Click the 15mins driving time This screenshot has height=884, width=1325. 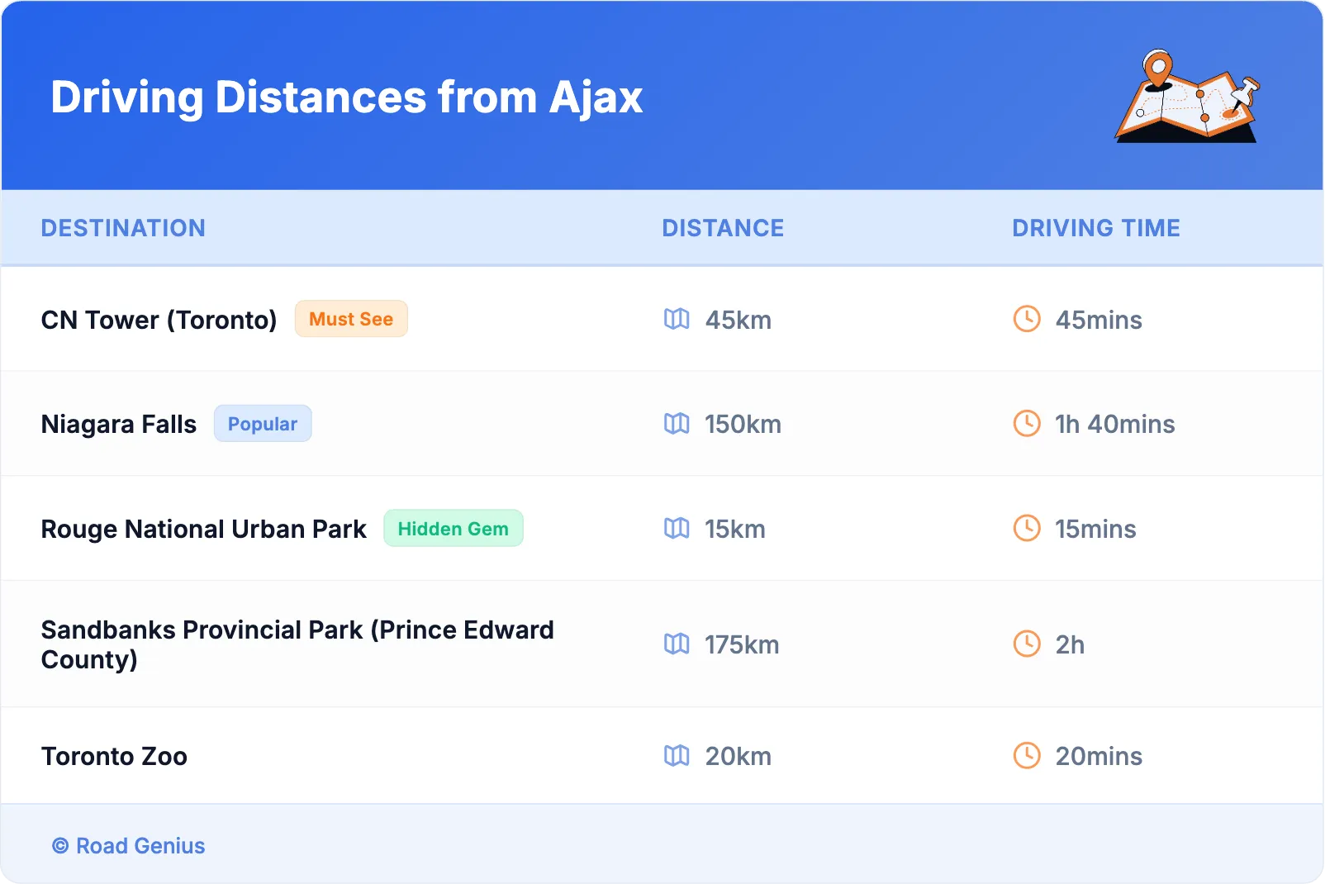[1095, 529]
